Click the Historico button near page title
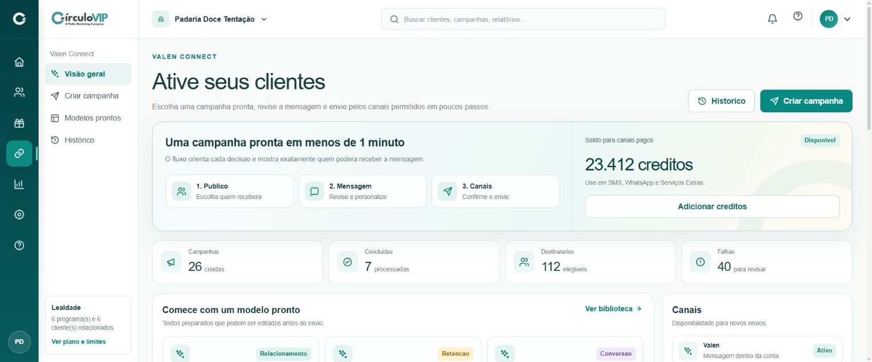The width and height of the screenshot is (872, 362). coord(721,101)
